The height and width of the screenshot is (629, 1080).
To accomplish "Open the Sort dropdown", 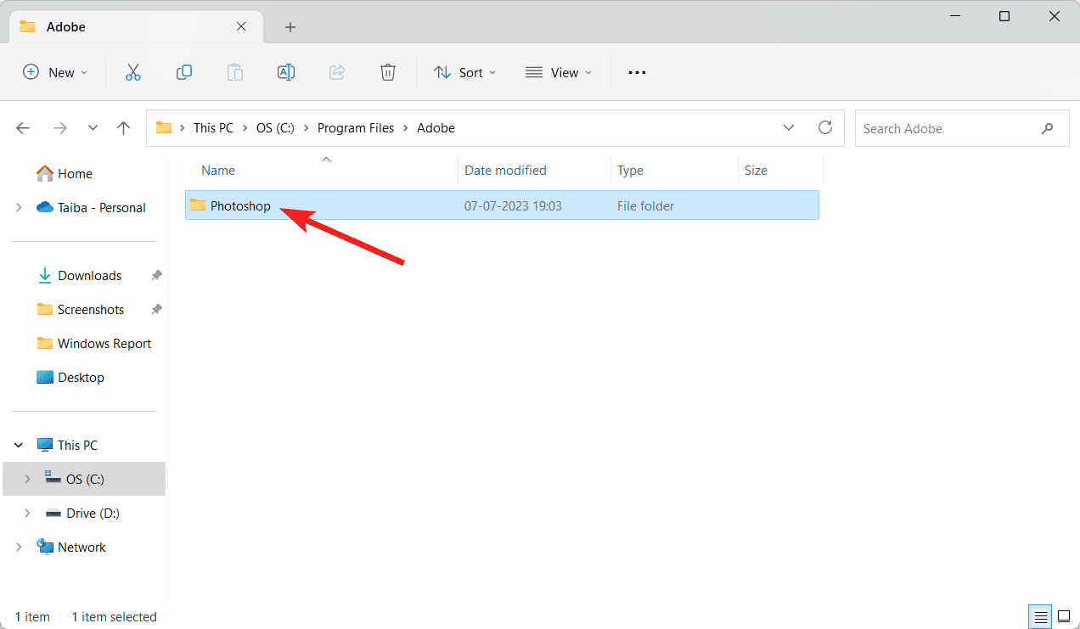I will coord(464,72).
